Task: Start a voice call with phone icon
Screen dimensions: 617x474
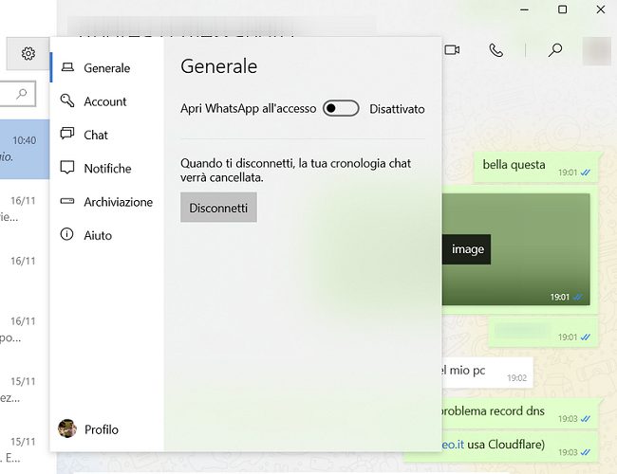Action: coord(495,50)
